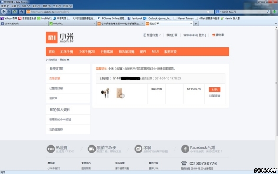Click the FREE shipping circle icon
278x174 pixels.
tap(51, 149)
